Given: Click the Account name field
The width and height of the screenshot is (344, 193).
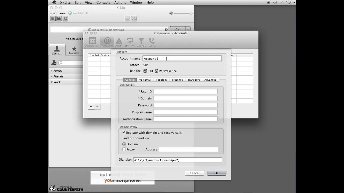Looking at the screenshot, I should 182,58.
